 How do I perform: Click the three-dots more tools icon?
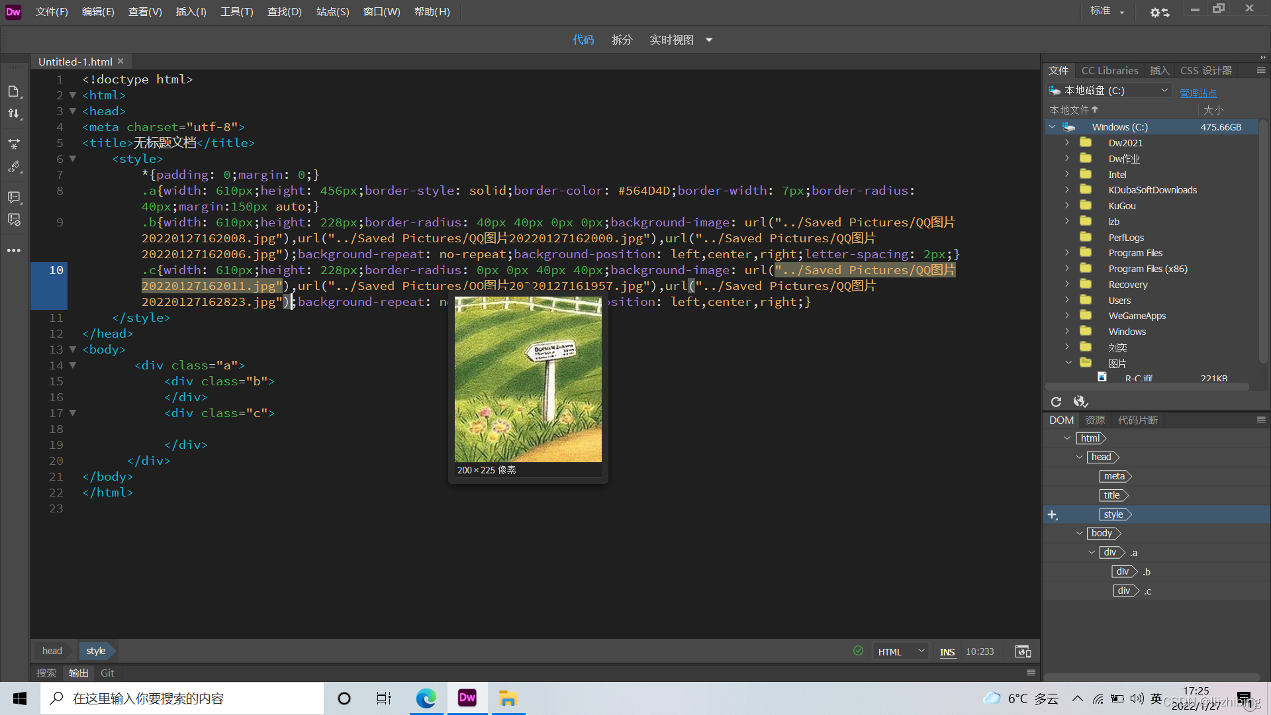point(14,250)
